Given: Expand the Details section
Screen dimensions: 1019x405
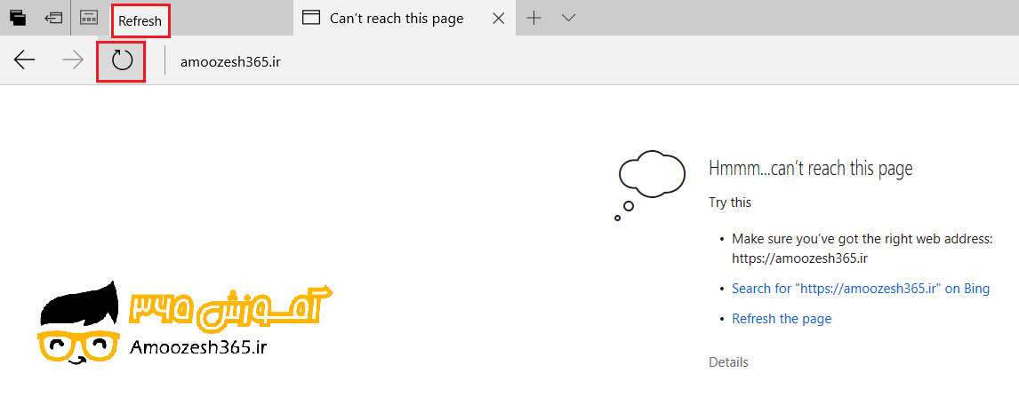Looking at the screenshot, I should tap(728, 362).
